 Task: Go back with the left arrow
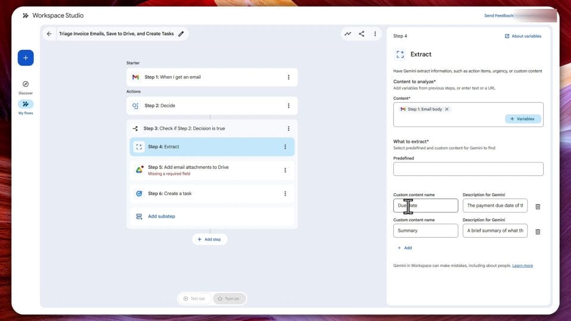49,34
